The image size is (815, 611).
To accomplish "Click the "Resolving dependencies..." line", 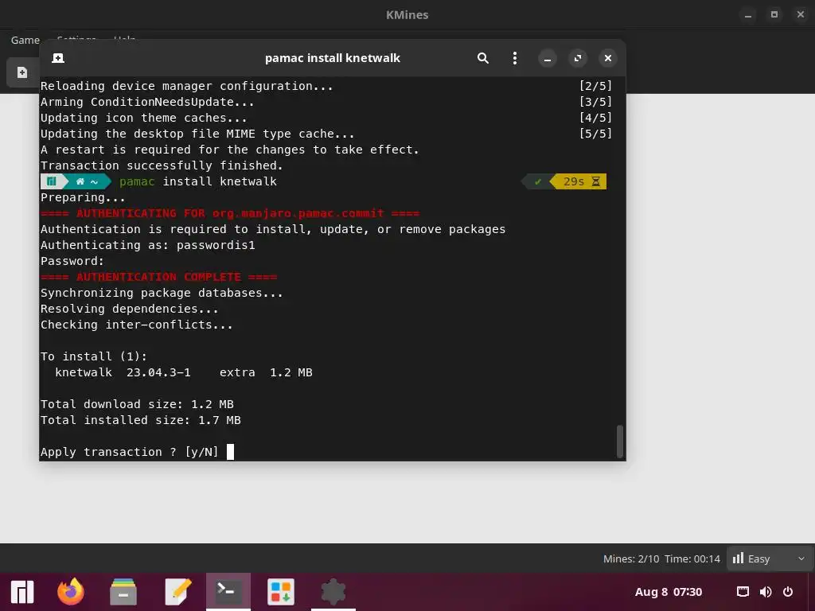I will tap(130, 309).
